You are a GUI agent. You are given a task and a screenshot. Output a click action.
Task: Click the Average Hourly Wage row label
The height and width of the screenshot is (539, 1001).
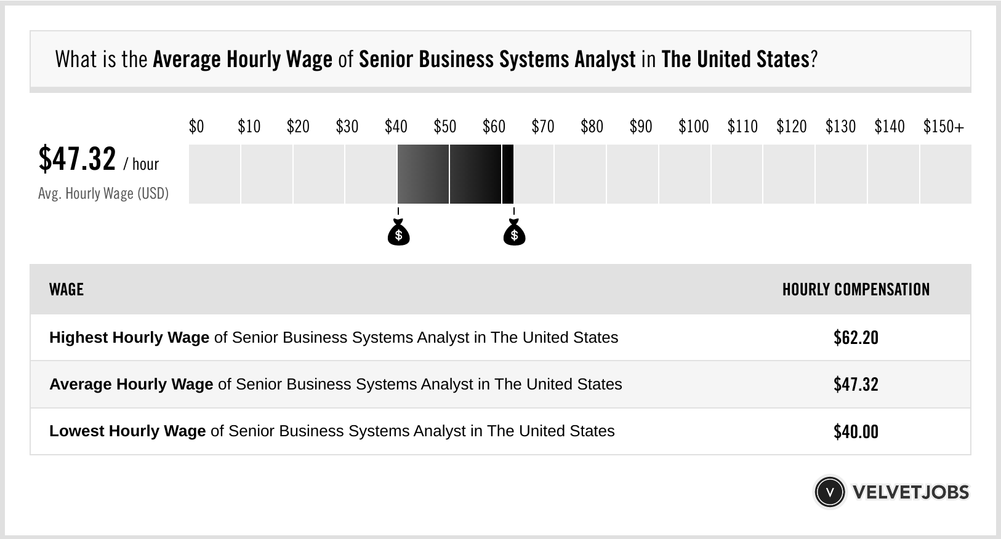point(336,385)
